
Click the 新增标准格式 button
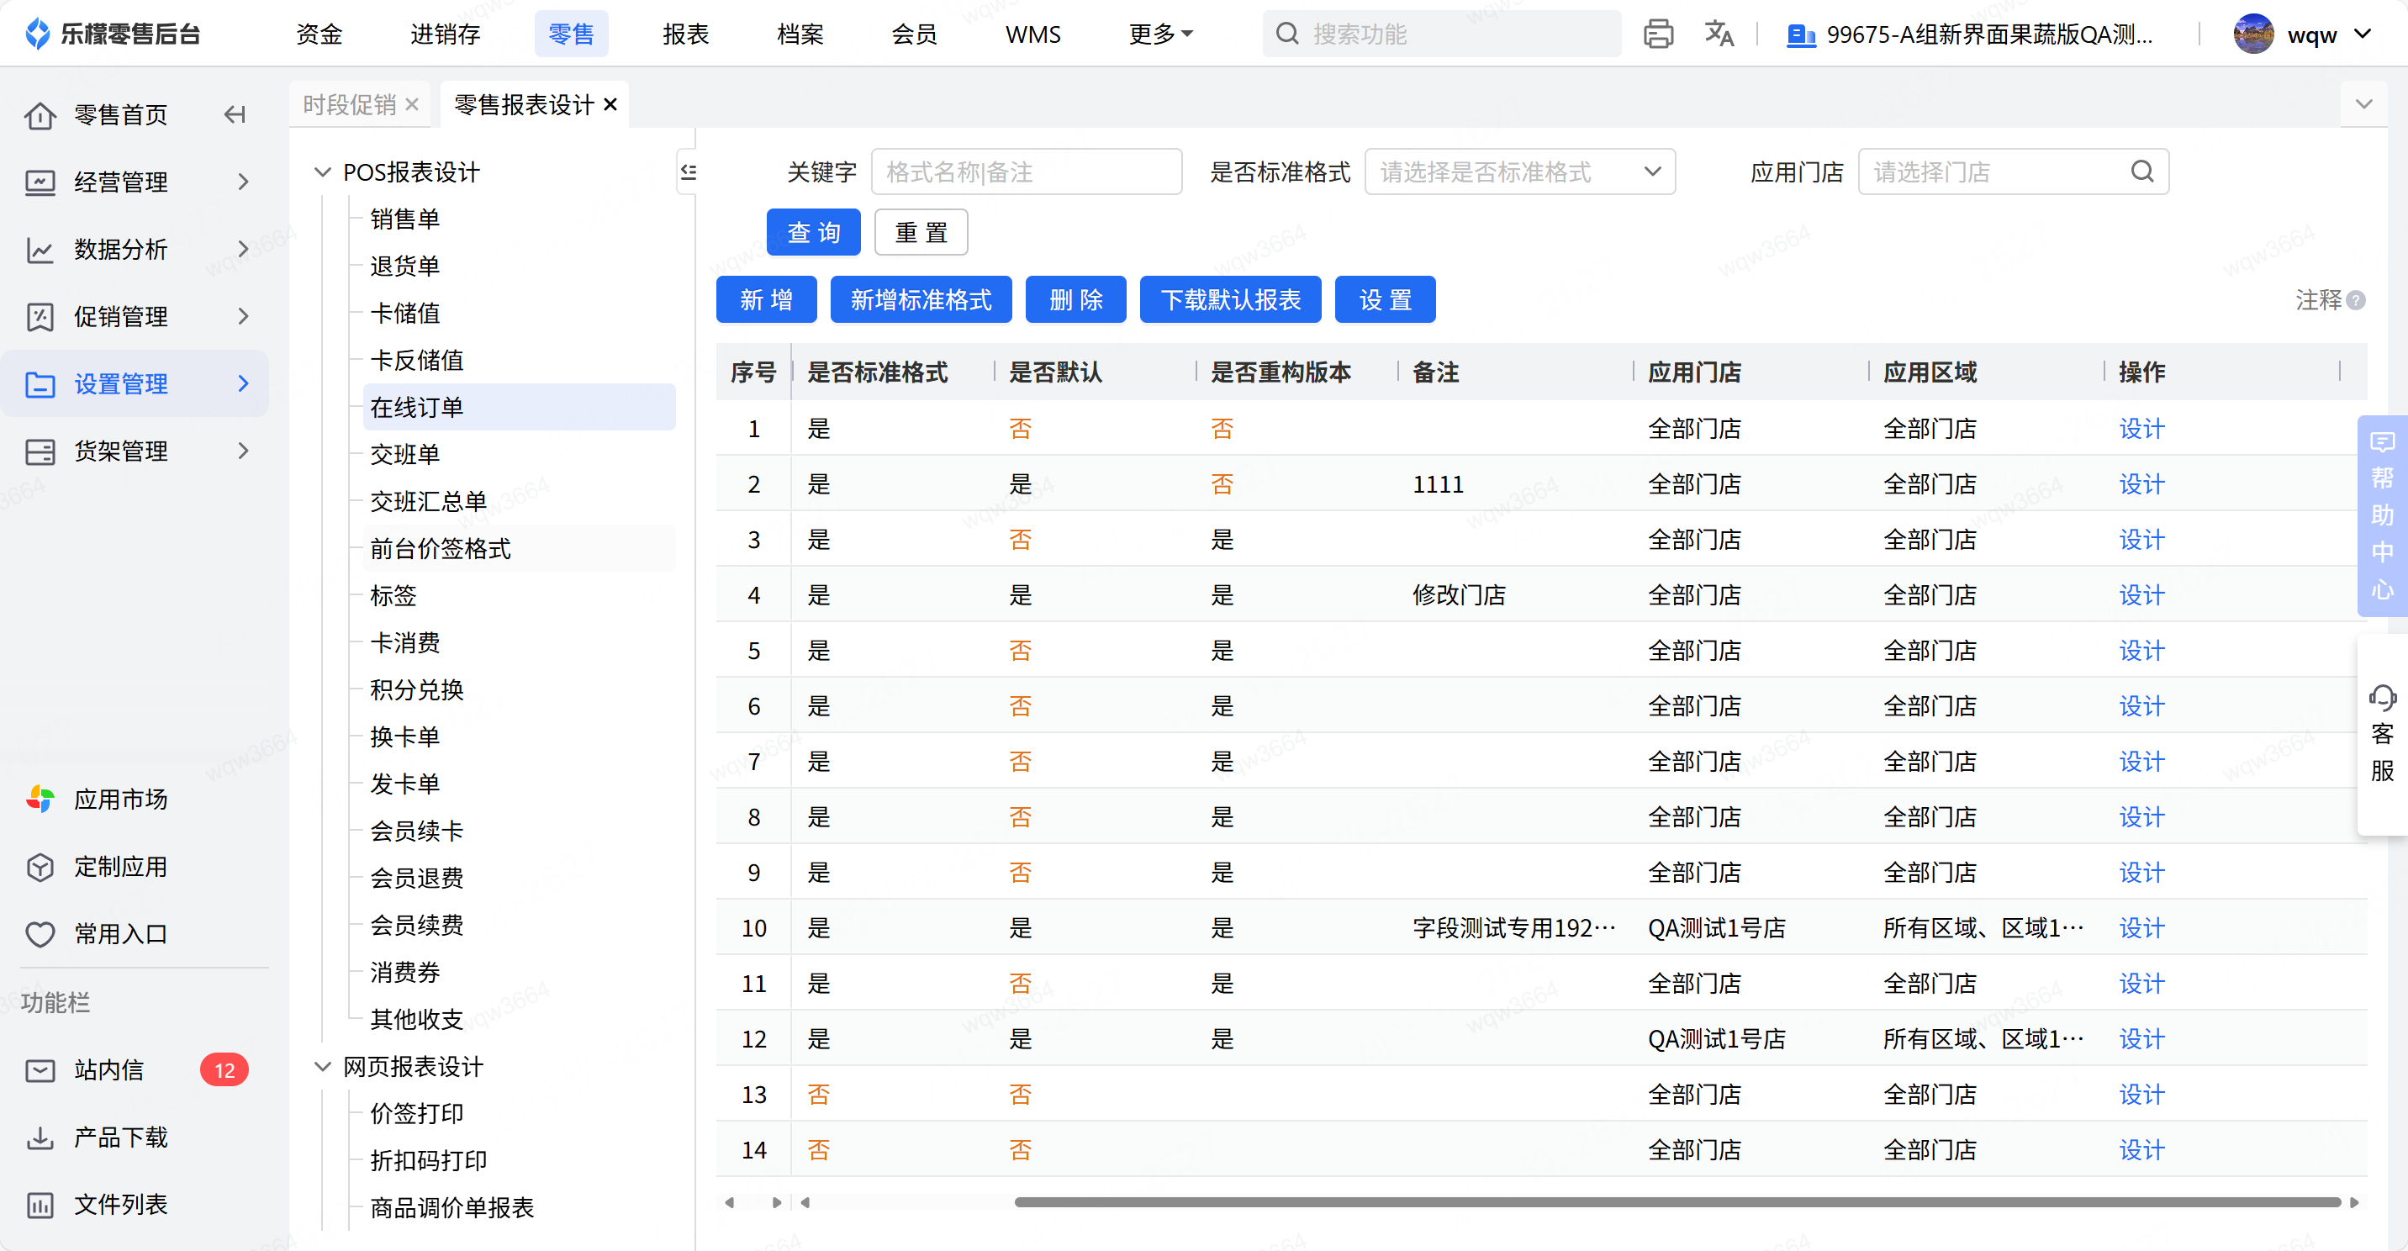tap(920, 300)
